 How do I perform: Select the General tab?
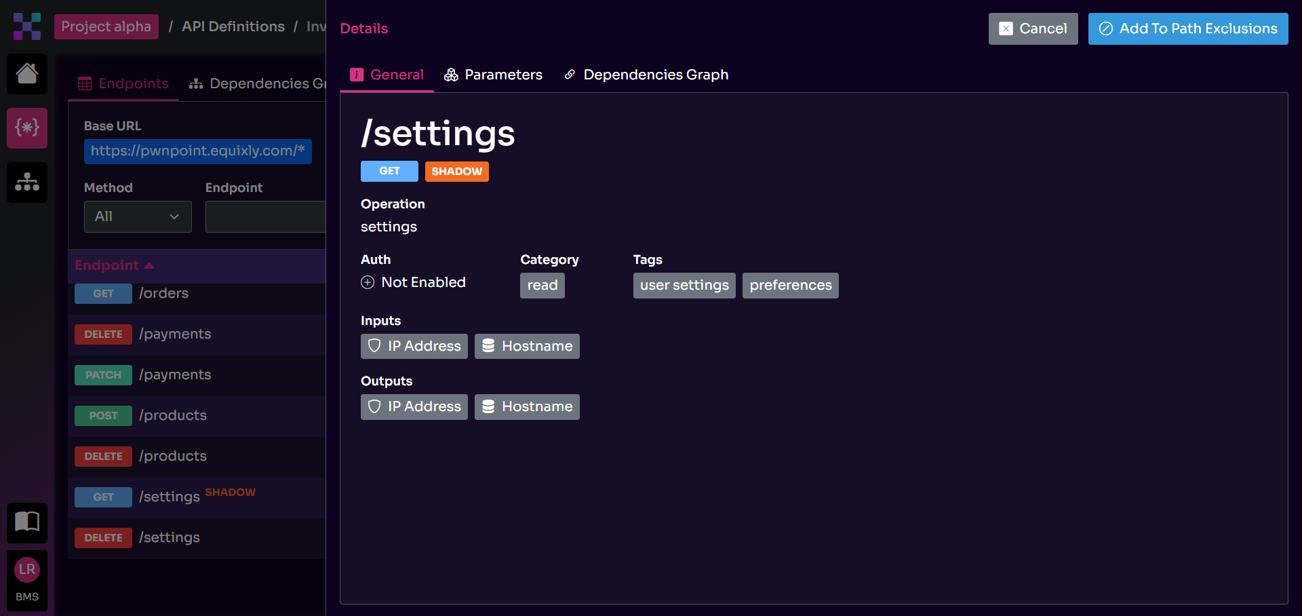tap(387, 75)
